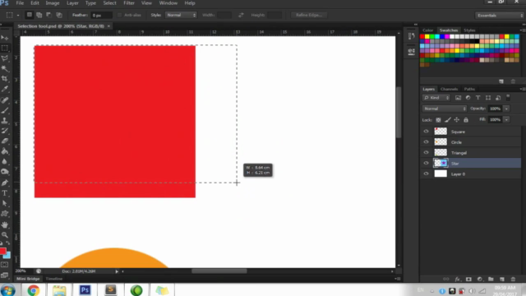This screenshot has width=526, height=296.
Task: Open the Essentials workspace dropdown
Action: pos(499,16)
